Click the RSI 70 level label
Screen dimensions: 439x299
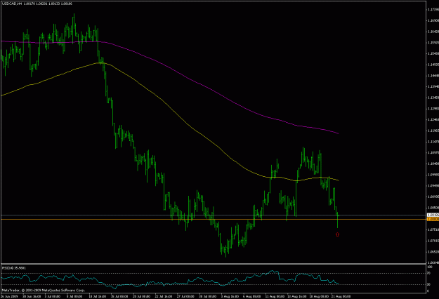click(428, 273)
